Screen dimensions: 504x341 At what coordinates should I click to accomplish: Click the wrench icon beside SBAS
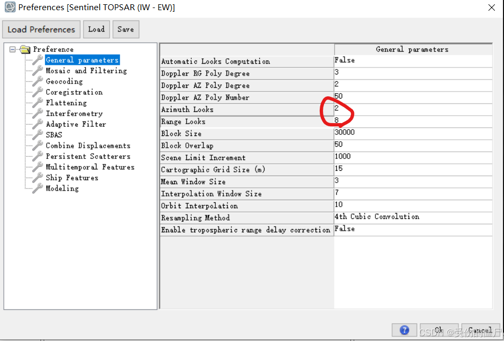[37, 135]
